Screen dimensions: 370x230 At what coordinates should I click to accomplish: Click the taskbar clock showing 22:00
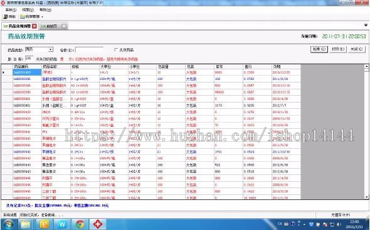click(x=354, y=224)
